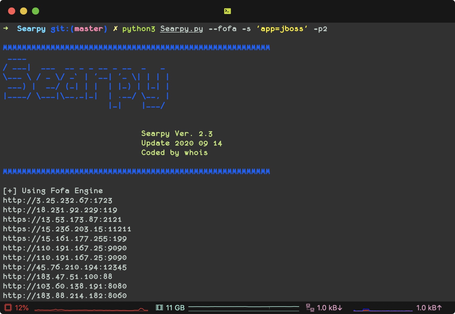Image resolution: width=455 pixels, height=314 pixels.
Task: Click the [+] Using Fofa Engine line
Action: (53, 191)
